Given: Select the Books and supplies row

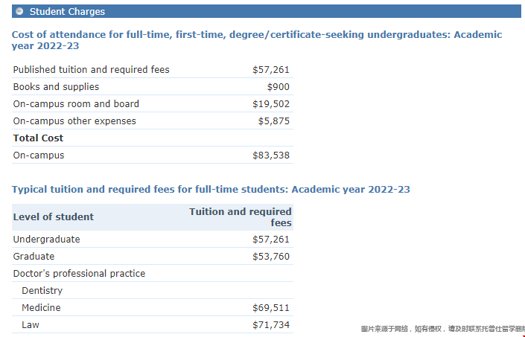Looking at the screenshot, I should click(56, 87).
